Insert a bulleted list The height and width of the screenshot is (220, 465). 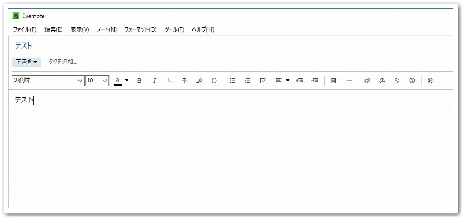pos(233,81)
